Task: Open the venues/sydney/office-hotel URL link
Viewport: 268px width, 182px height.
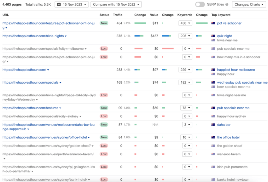Action: (x=44, y=137)
